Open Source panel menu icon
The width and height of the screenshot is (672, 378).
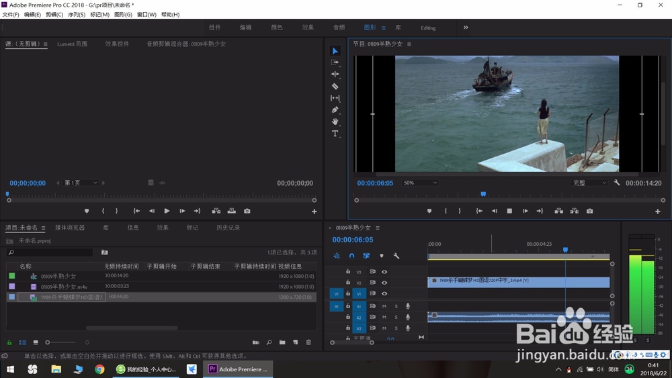coord(44,44)
